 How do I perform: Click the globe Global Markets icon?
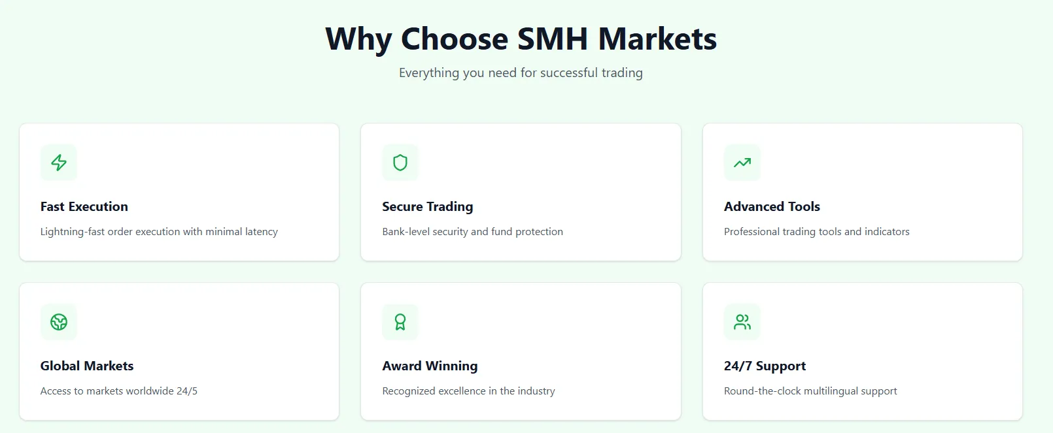pos(59,322)
